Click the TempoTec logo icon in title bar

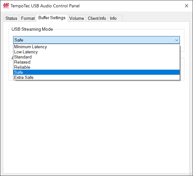click(x=6, y=6)
